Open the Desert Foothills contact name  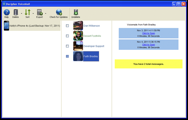click(92, 36)
